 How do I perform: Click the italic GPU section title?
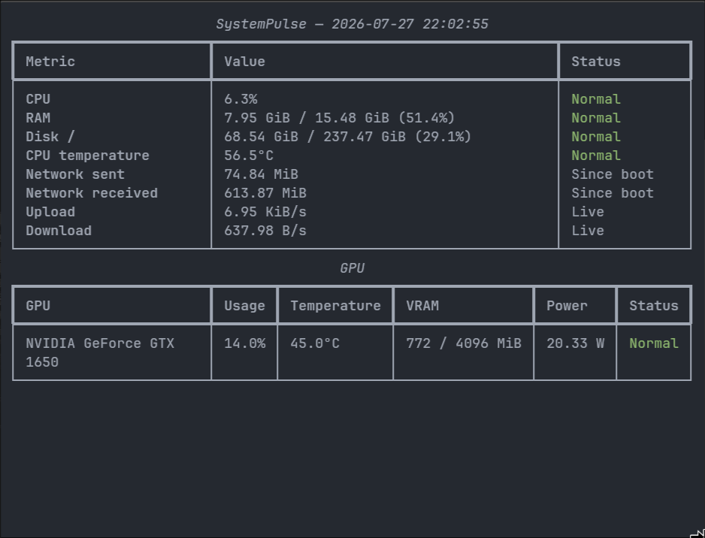pos(352,268)
